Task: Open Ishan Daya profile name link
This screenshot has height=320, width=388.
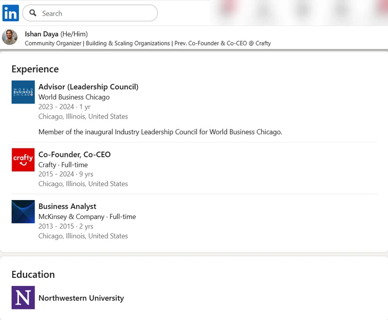Action: 42,34
